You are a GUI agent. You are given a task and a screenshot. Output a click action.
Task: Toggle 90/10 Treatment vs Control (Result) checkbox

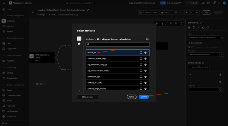[189, 47]
